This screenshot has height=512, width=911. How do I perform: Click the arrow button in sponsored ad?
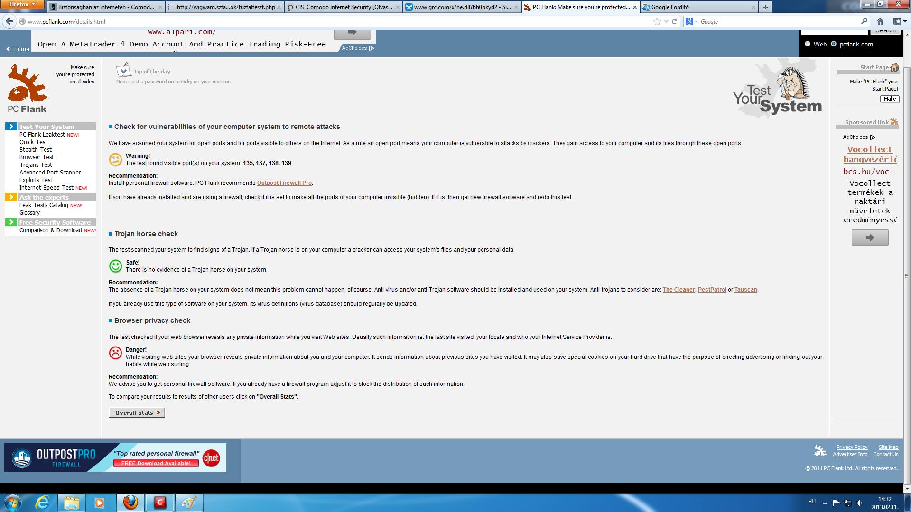pos(870,238)
